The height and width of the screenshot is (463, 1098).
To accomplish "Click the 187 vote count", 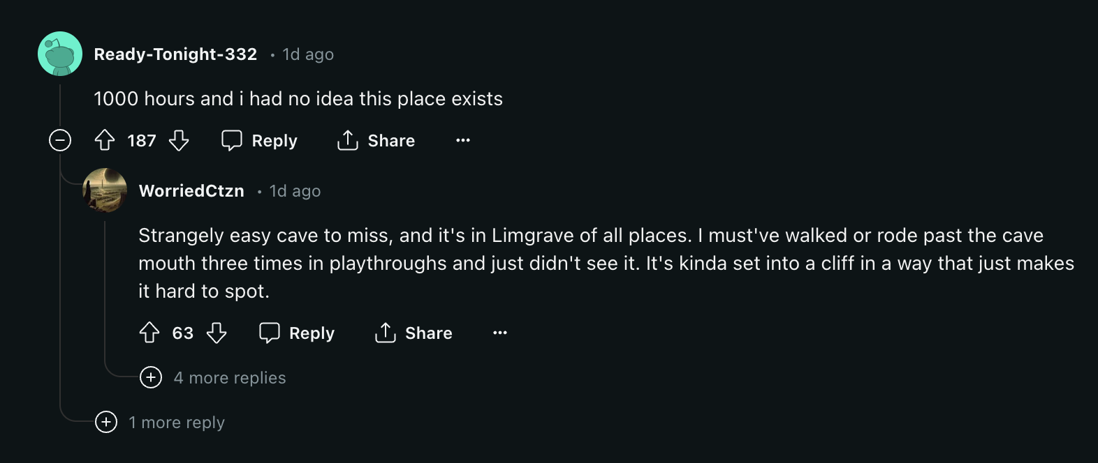I will click(x=140, y=140).
